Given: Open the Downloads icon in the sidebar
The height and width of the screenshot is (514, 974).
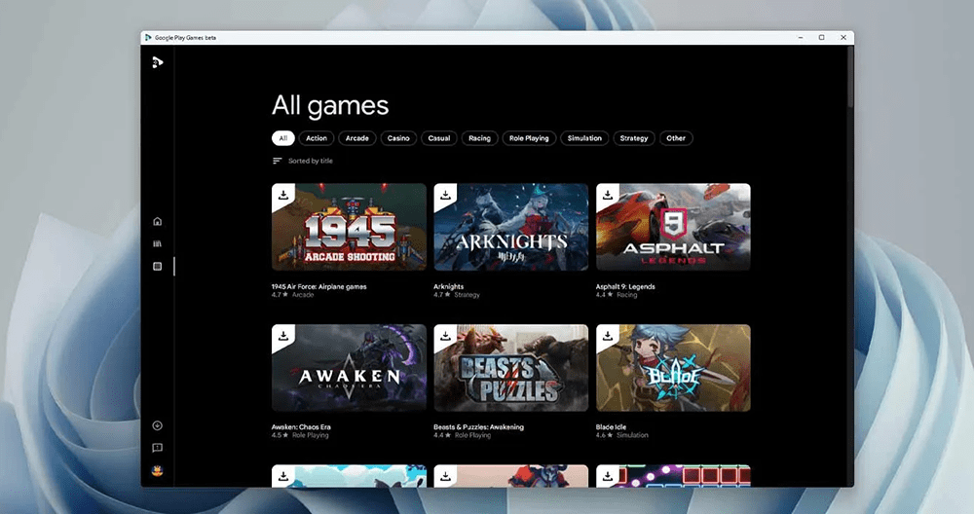Looking at the screenshot, I should coord(157,425).
